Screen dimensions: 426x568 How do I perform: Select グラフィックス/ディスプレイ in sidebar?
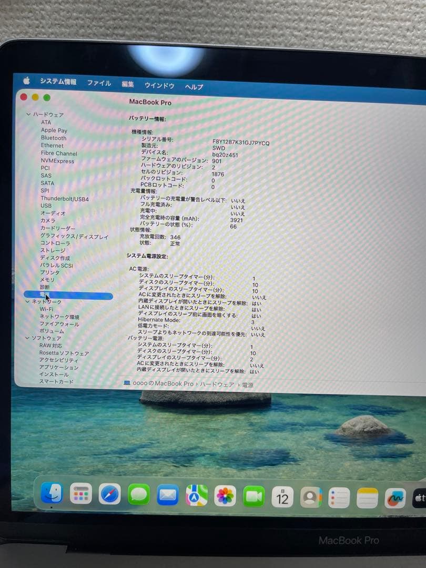(x=74, y=236)
